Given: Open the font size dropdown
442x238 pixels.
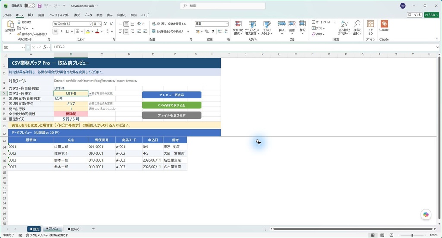Looking at the screenshot, I should tap(100, 24).
